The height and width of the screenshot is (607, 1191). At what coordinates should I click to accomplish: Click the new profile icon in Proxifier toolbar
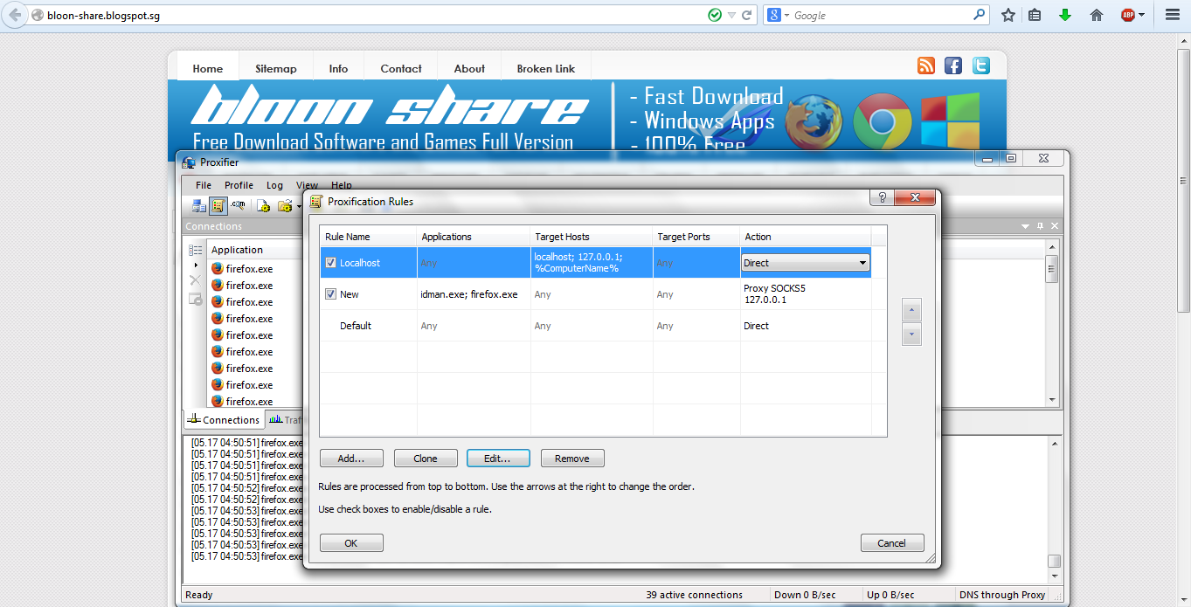click(x=263, y=206)
